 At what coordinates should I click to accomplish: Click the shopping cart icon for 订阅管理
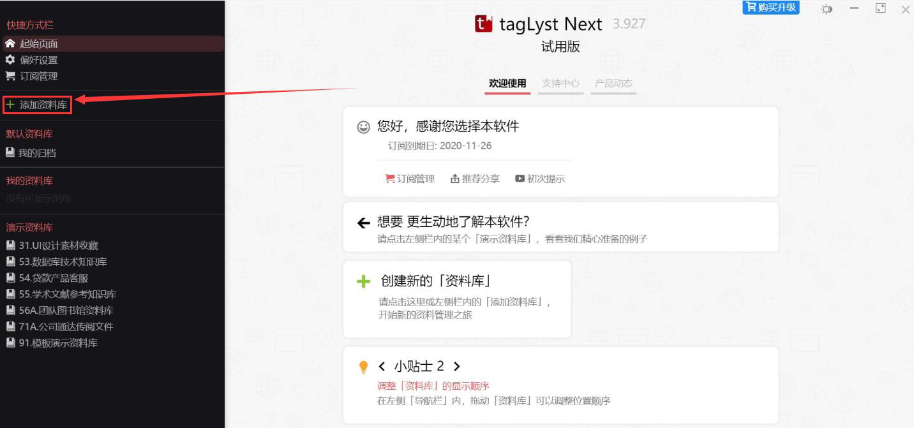point(10,76)
